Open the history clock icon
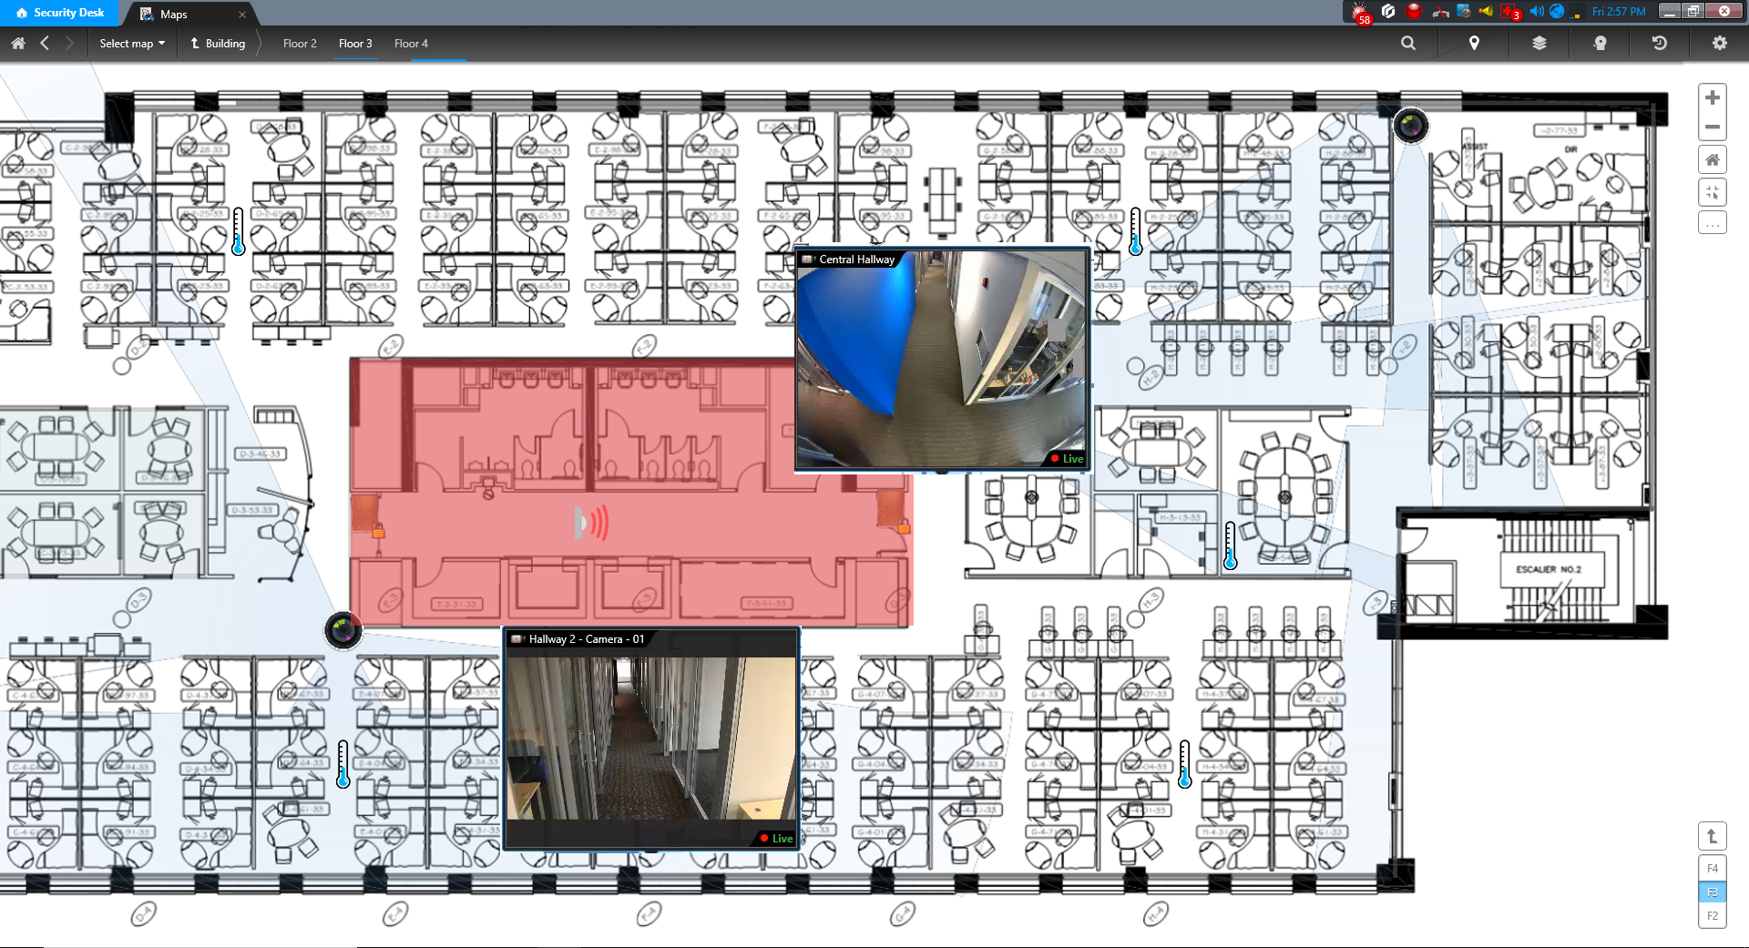The height and width of the screenshot is (948, 1749). (1660, 43)
